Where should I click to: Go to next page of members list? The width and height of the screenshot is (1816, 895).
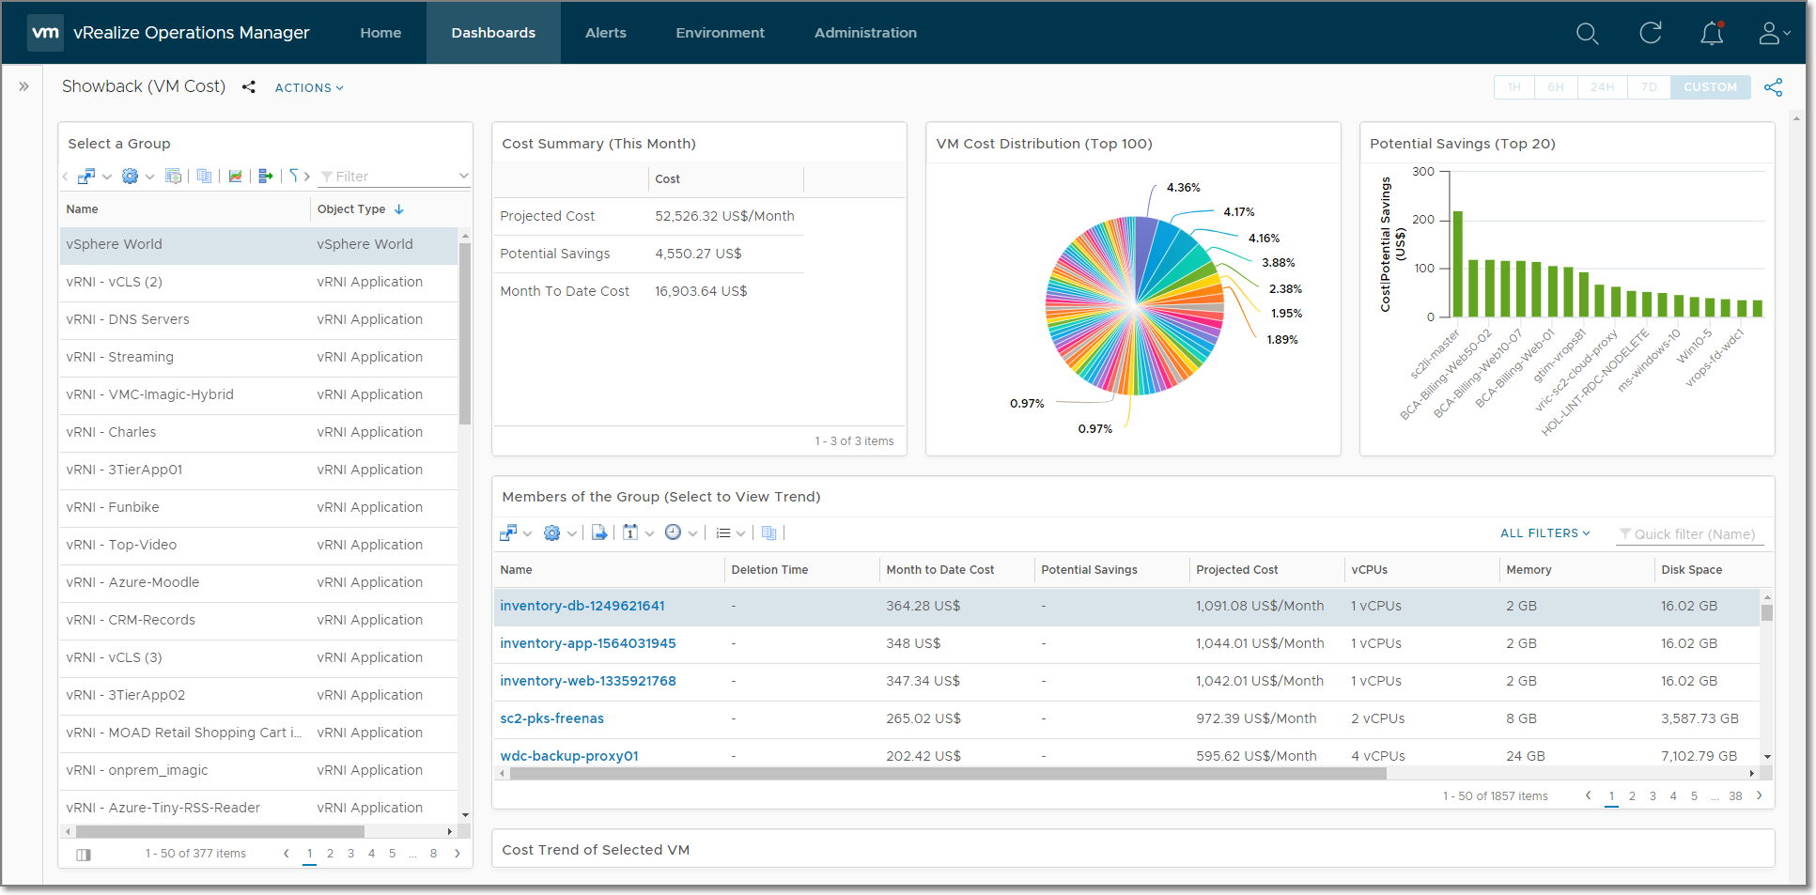[1759, 796]
